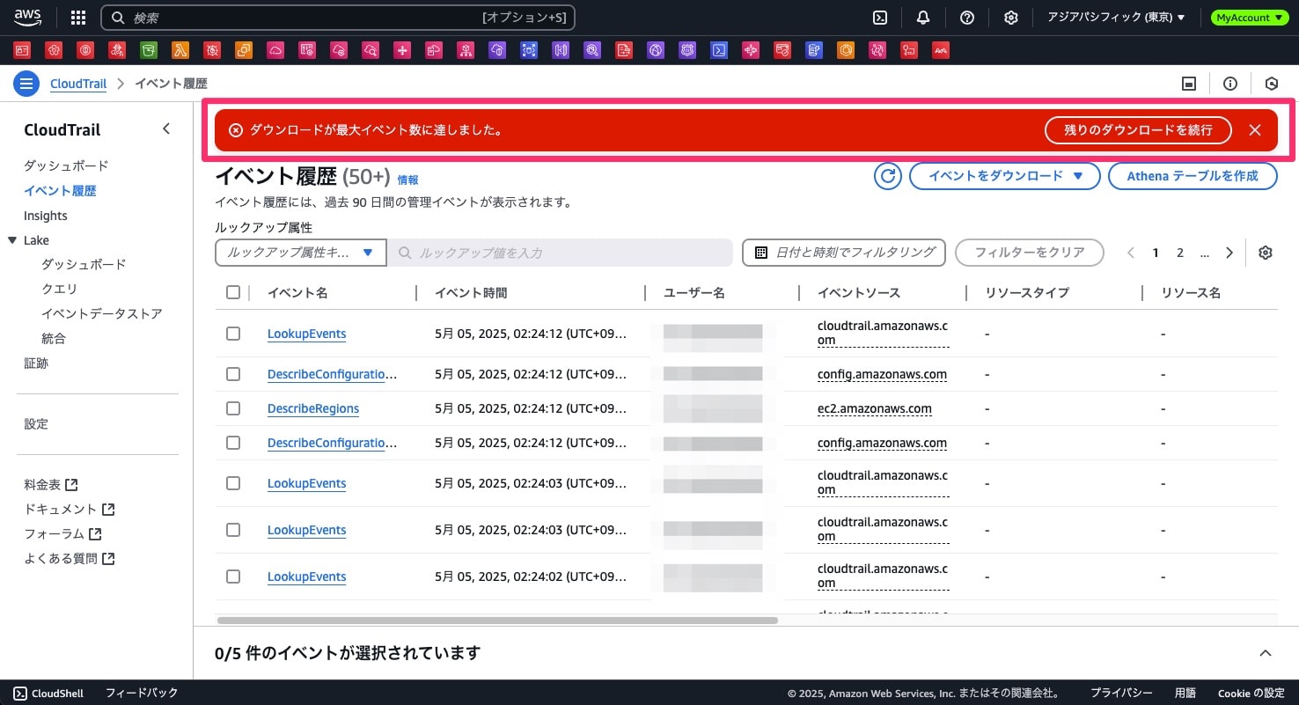
Task: Toggle the blue hamburger navigation menu
Action: coord(26,84)
